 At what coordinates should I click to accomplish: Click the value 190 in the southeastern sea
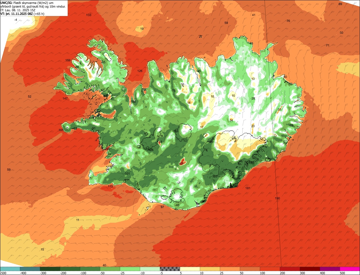pyautogui.click(x=277, y=199)
